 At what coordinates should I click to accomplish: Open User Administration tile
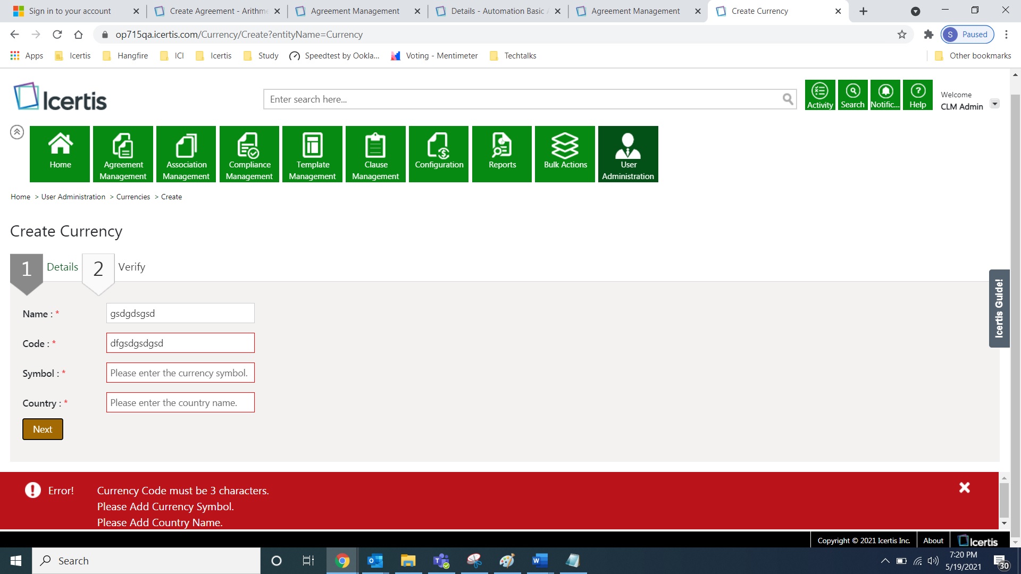click(x=628, y=154)
